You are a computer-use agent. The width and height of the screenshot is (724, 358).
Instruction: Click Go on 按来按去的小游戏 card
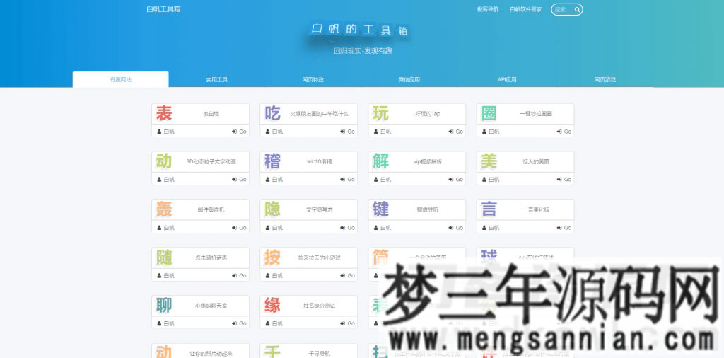coord(348,276)
